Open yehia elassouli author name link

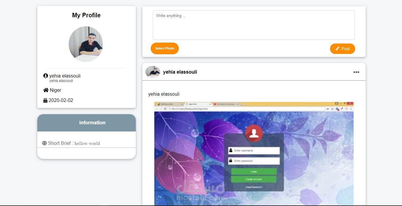[x=180, y=72]
